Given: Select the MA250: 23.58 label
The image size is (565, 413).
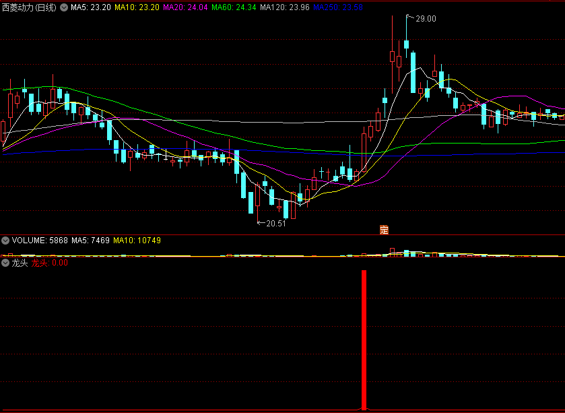Looking at the screenshot, I should [338, 7].
